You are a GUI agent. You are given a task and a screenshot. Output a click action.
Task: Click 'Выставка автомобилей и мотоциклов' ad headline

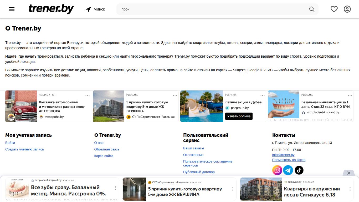point(62,107)
